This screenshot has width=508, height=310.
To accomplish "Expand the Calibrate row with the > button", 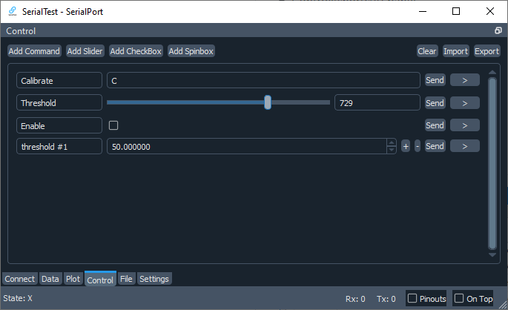I will 464,80.
